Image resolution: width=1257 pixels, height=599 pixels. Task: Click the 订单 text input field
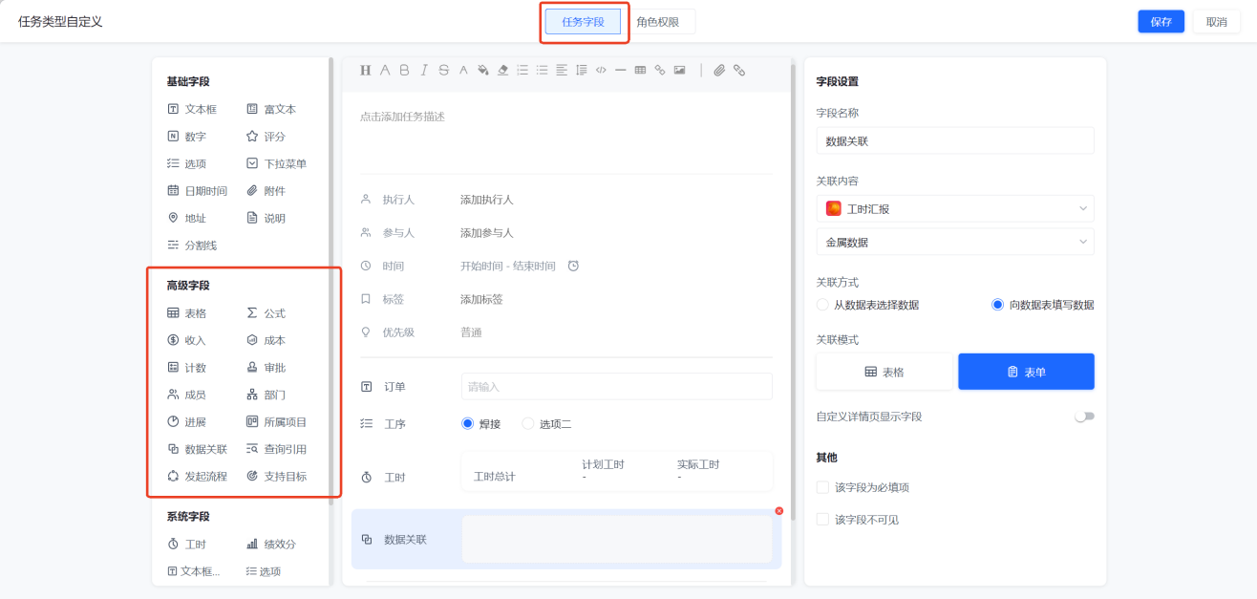click(617, 387)
